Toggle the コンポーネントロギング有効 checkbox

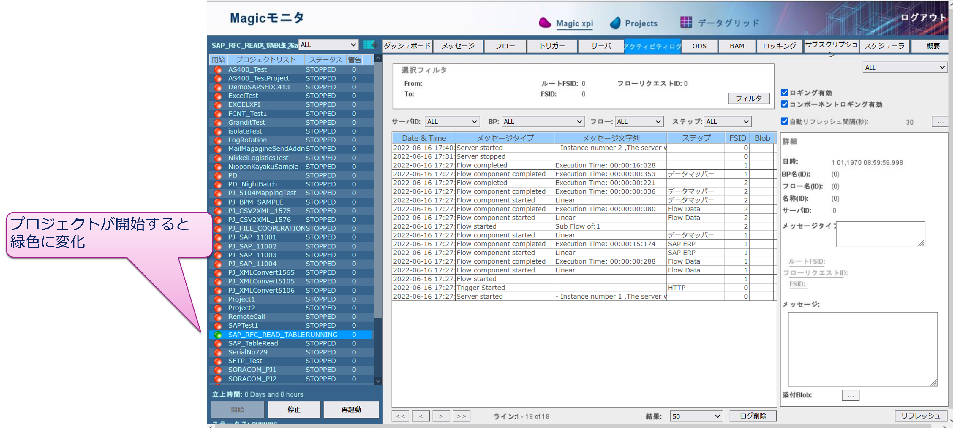coord(784,104)
